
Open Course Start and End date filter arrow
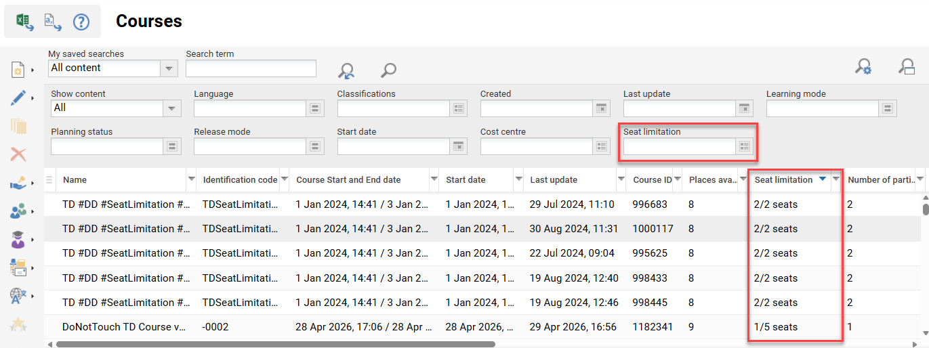434,179
